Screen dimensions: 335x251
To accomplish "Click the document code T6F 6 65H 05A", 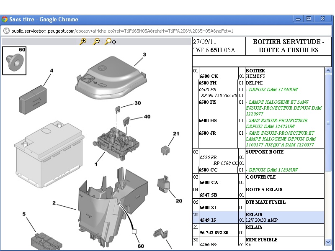I will 214,50.
